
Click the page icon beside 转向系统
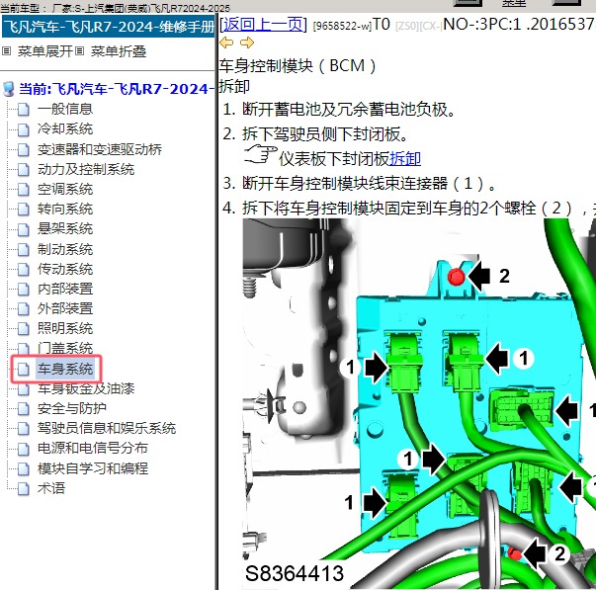(x=24, y=210)
